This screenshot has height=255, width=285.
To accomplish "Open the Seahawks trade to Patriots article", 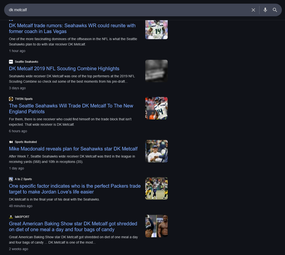I will click(71, 108).
